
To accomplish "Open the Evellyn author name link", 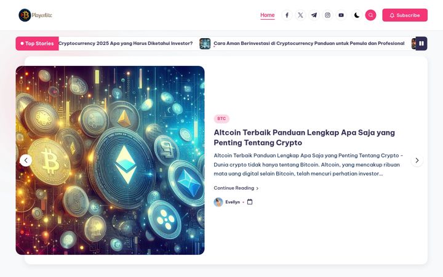I will coord(233,202).
